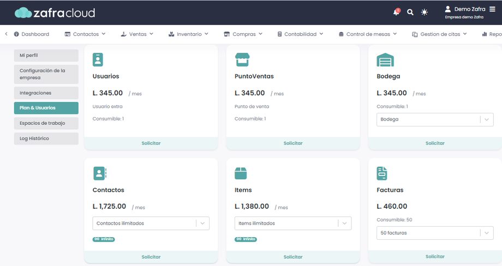Screen dimensions: 502x266
Task: Click the search magnifier icon
Action: point(410,13)
